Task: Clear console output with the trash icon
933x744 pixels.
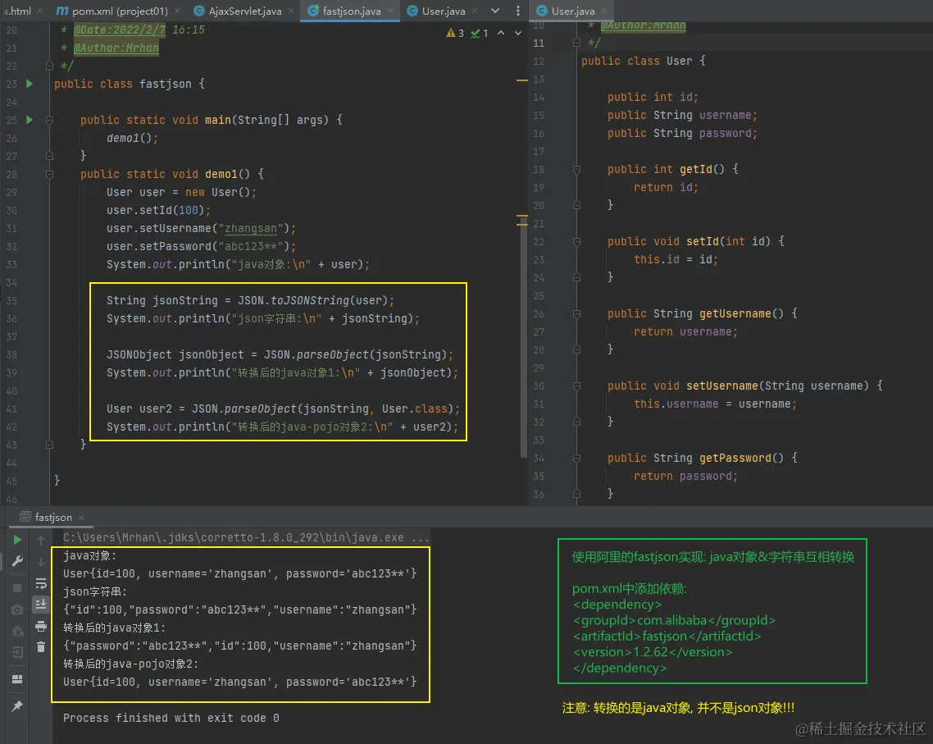Action: (40, 647)
